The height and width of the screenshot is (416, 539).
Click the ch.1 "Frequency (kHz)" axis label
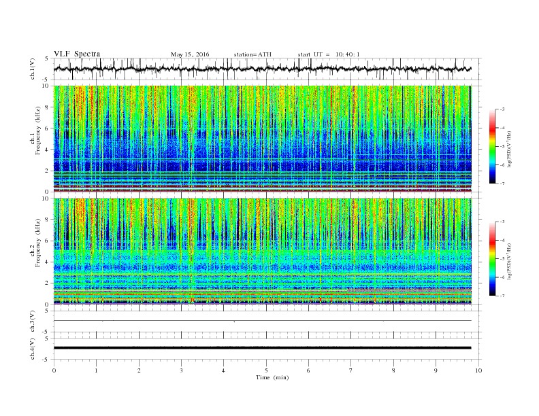(38, 131)
